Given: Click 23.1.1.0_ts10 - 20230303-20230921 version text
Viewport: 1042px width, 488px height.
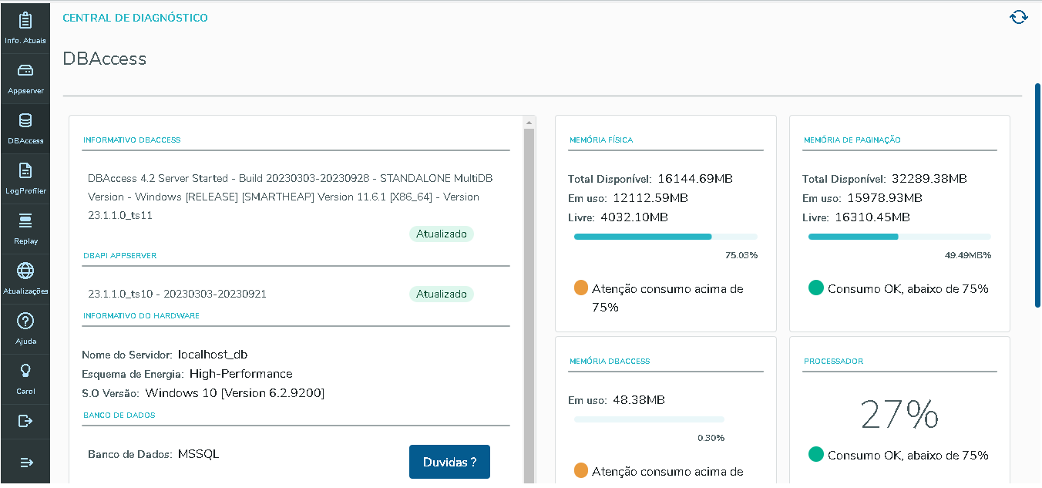Looking at the screenshot, I should coord(177,294).
